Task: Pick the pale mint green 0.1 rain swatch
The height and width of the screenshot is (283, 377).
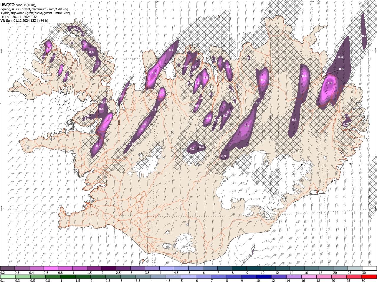Action: coord(8,277)
